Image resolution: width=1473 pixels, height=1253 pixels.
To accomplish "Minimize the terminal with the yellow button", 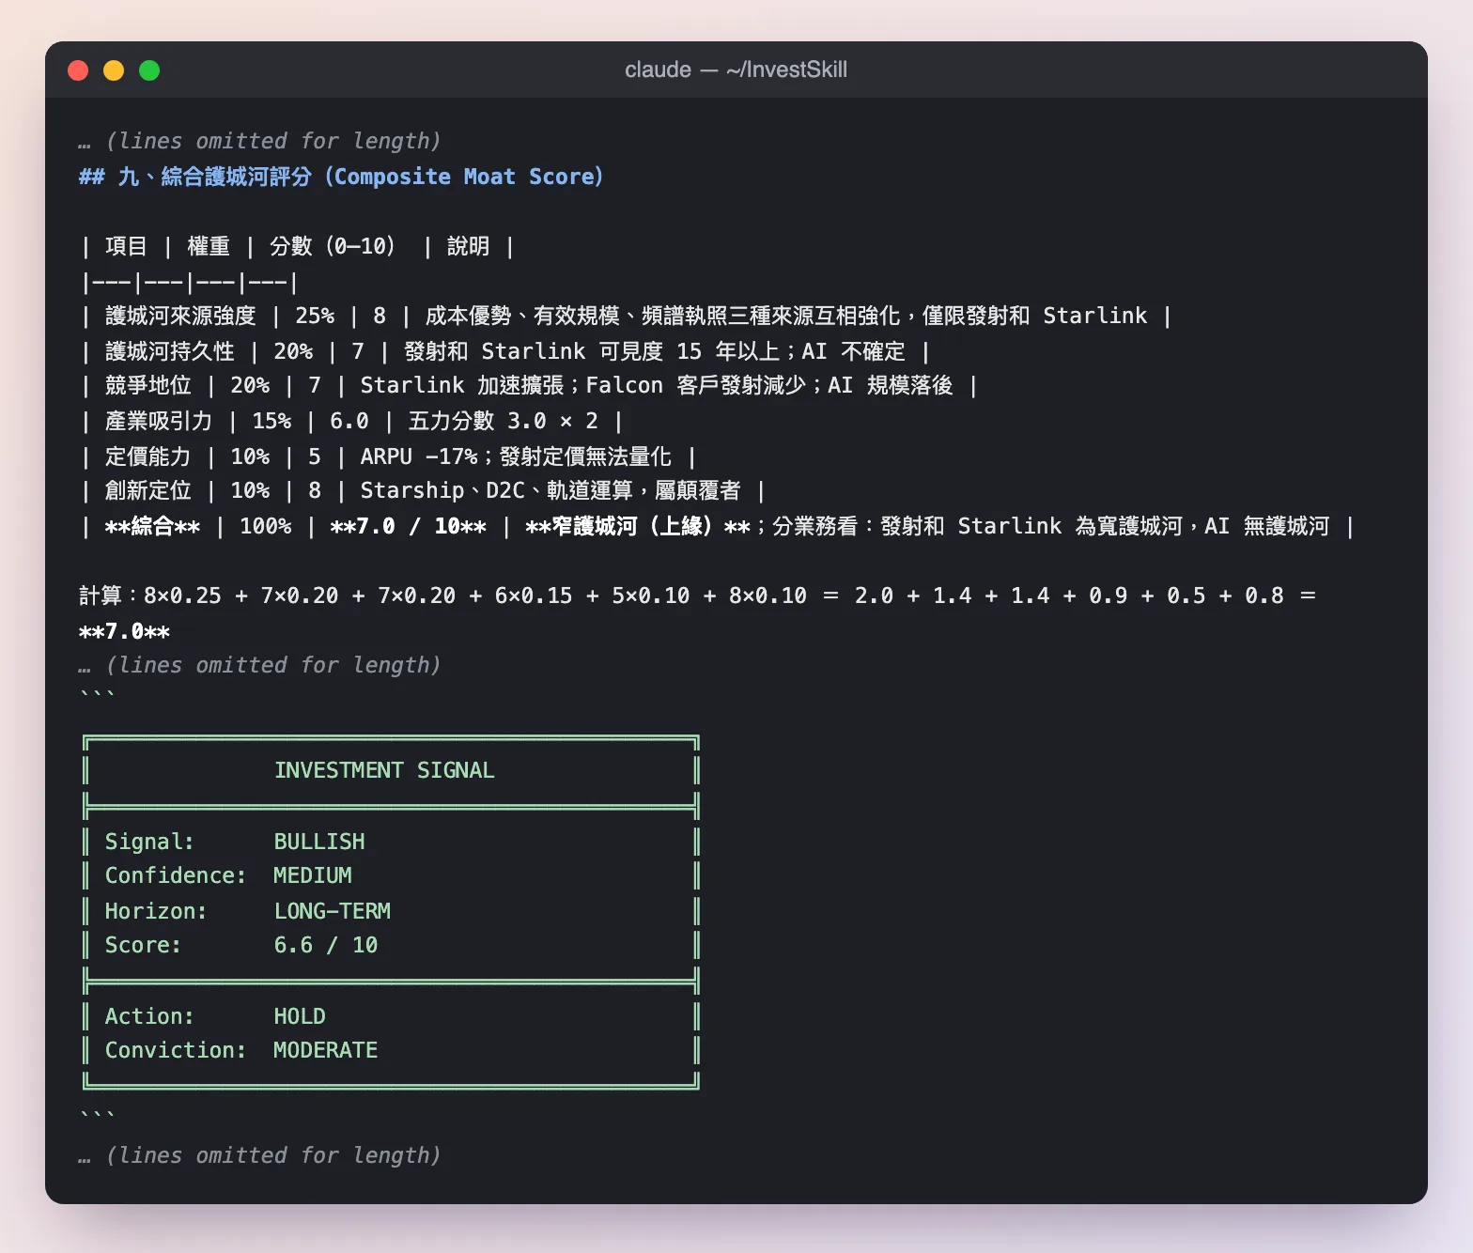I will click(x=114, y=70).
